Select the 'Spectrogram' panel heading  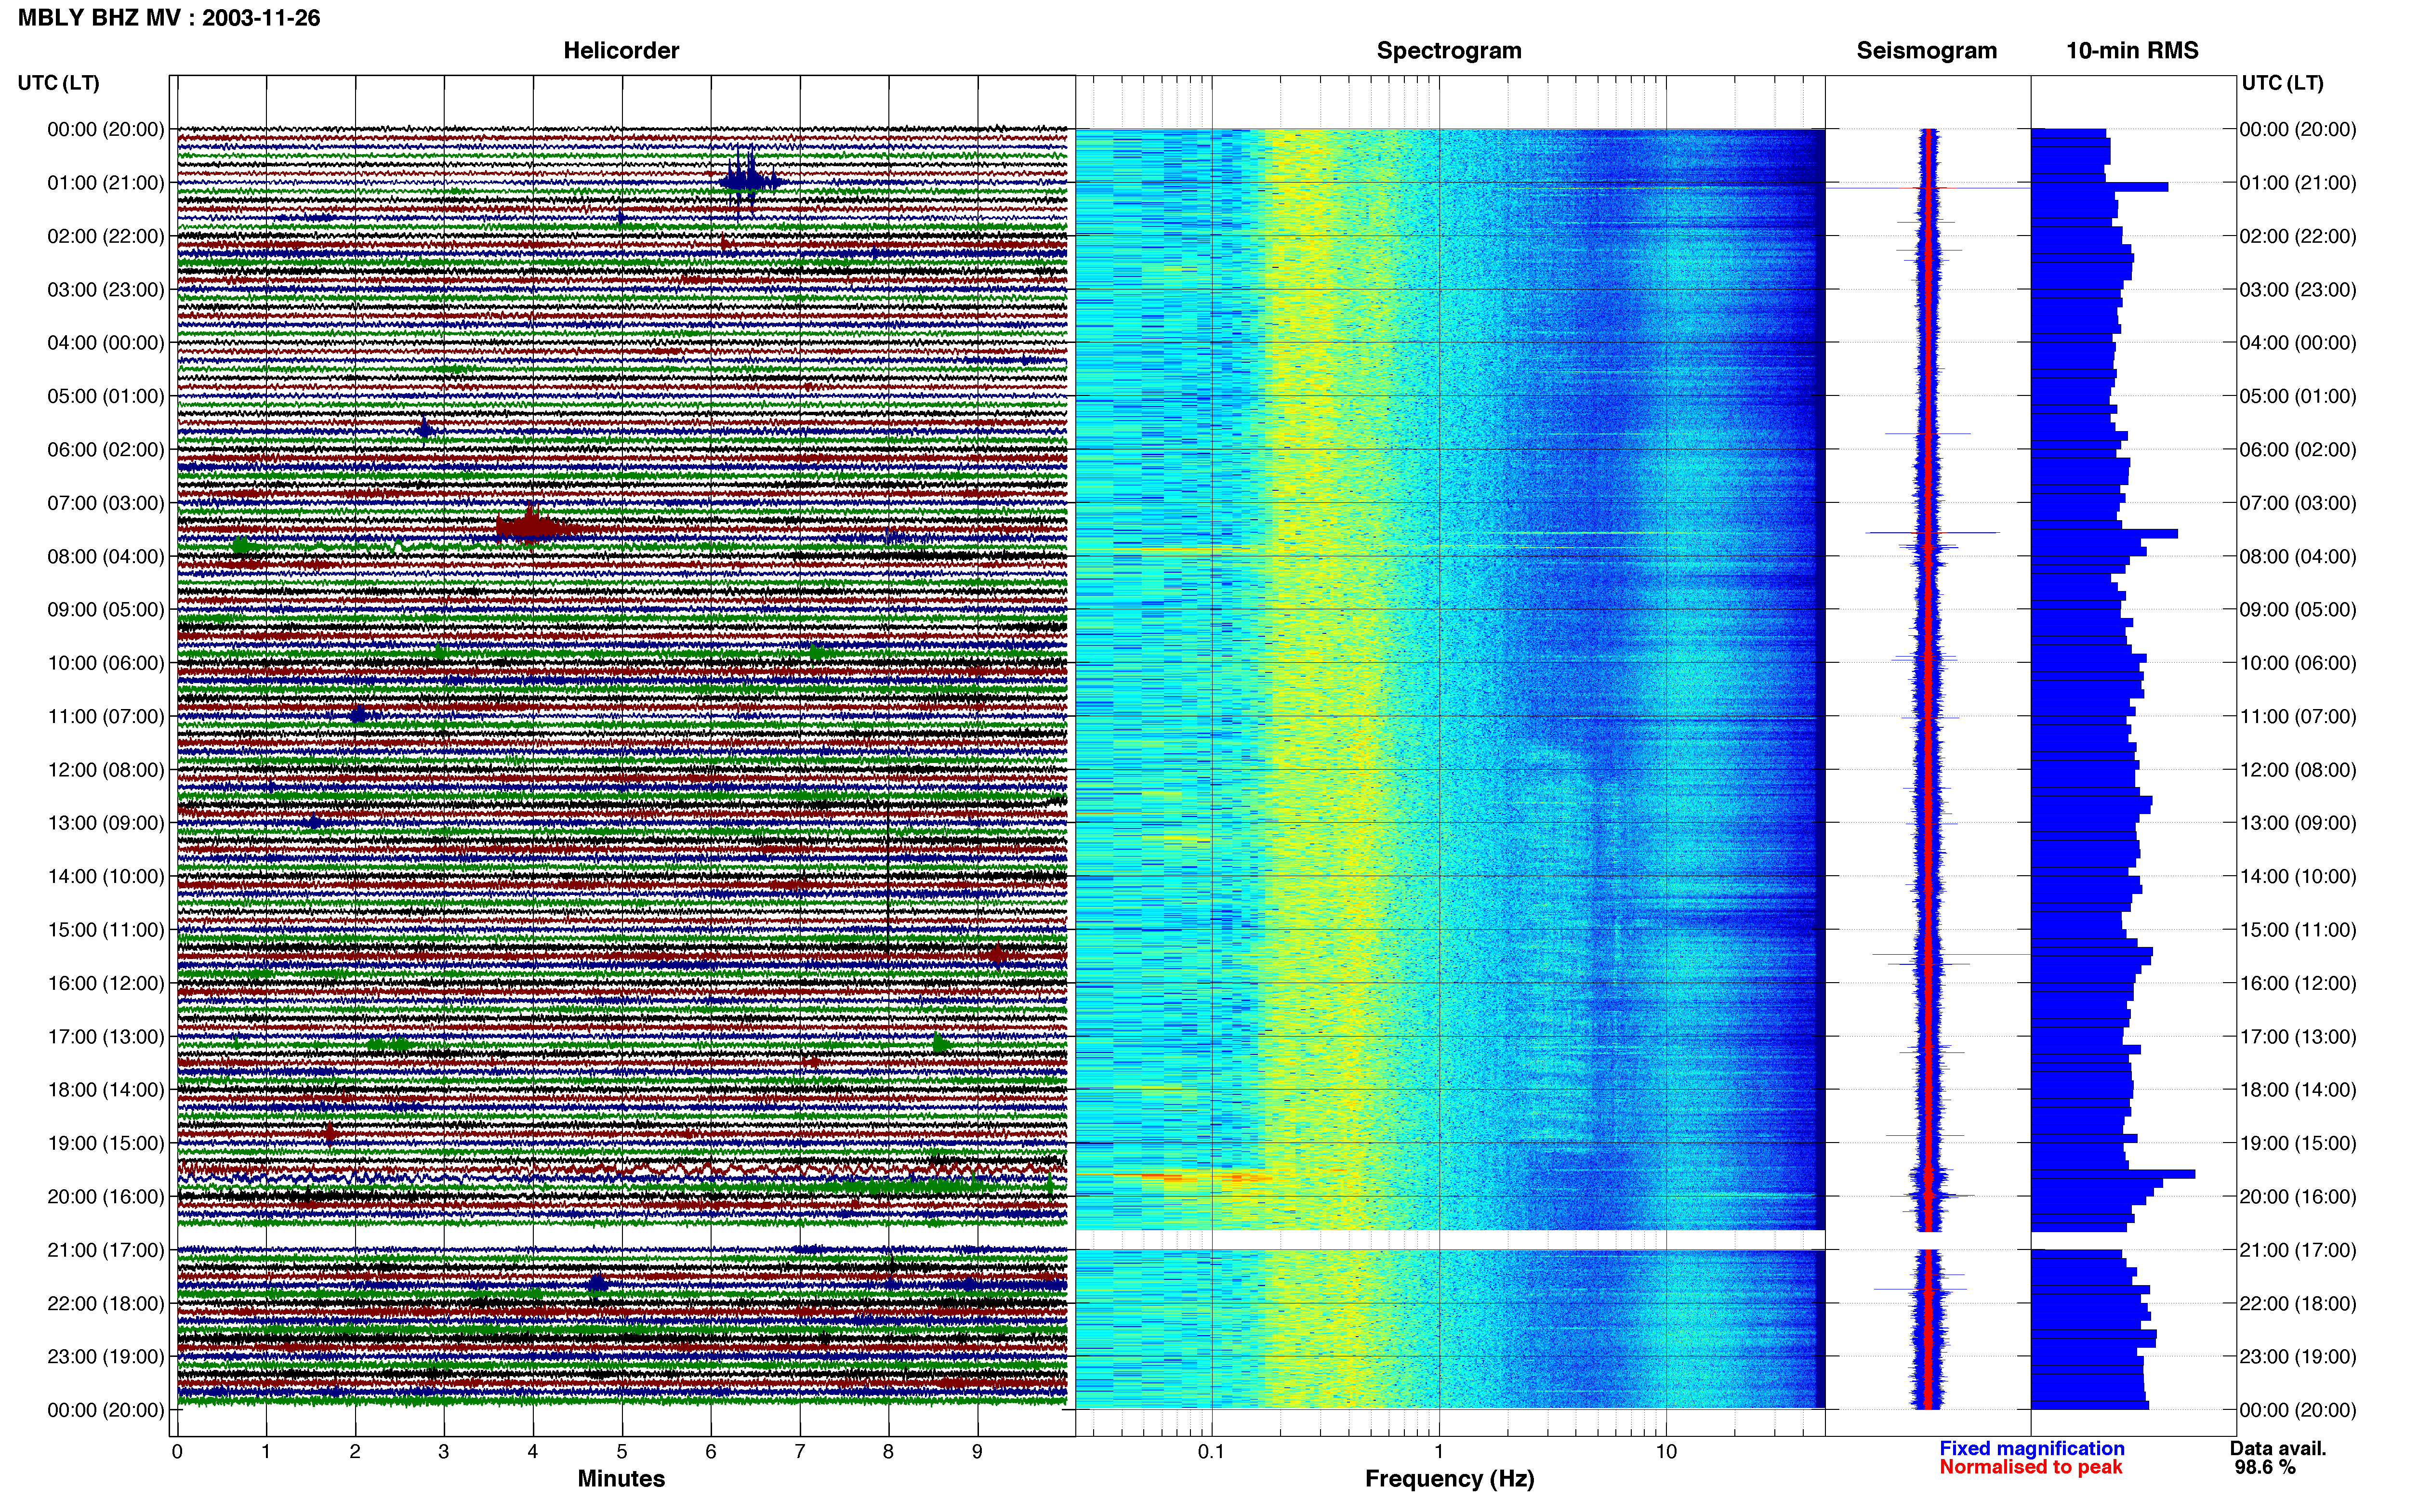[x=1449, y=50]
